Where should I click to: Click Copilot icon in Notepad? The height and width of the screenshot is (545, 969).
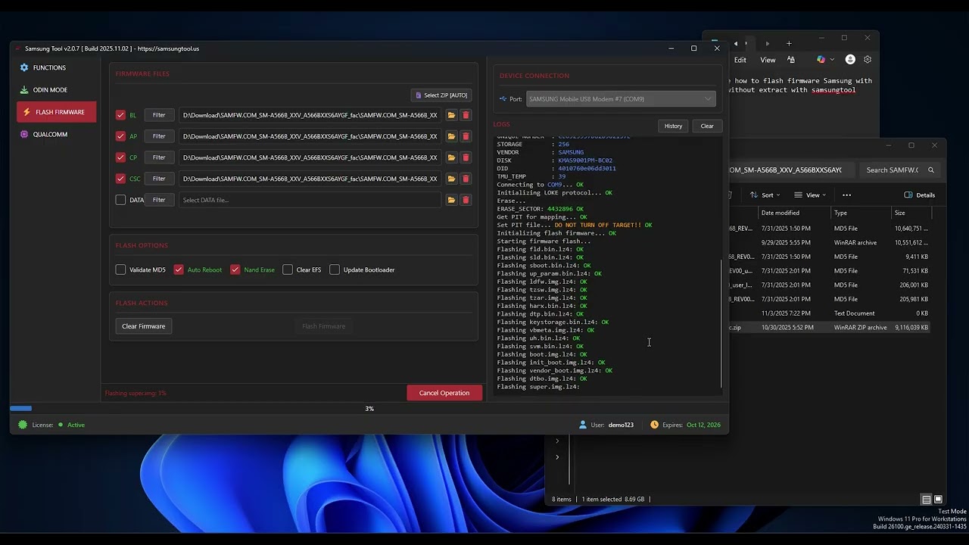[x=821, y=60]
